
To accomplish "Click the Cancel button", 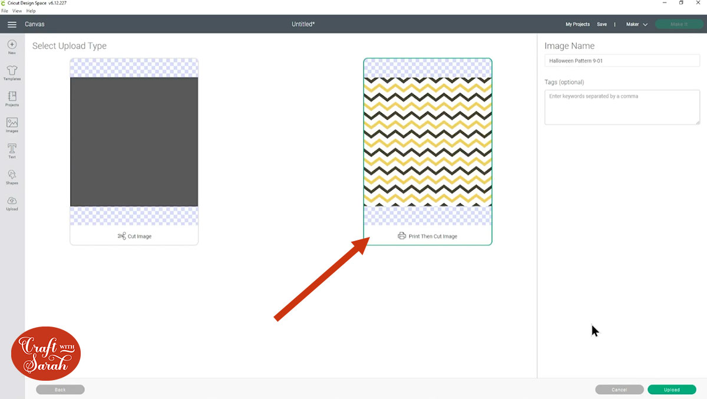I will pos(619,390).
